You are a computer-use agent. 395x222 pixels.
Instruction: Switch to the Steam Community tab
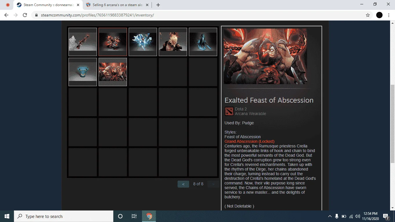[48, 5]
